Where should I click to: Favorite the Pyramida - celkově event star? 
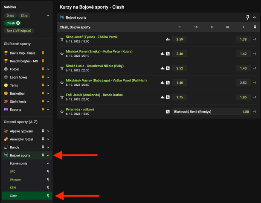point(61,112)
